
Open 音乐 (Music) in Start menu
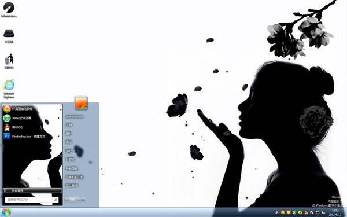pyautogui.click(x=69, y=142)
